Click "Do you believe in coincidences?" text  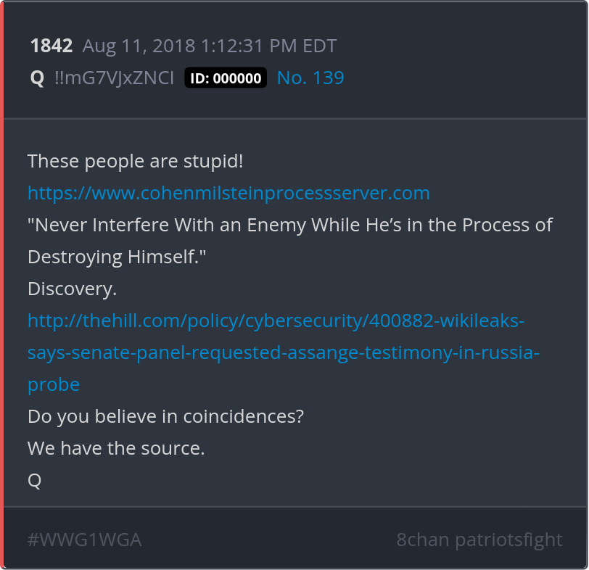pos(165,416)
